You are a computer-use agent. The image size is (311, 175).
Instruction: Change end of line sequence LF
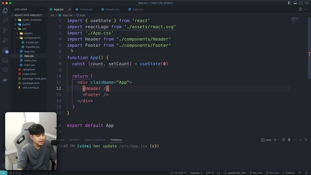(x=218, y=173)
